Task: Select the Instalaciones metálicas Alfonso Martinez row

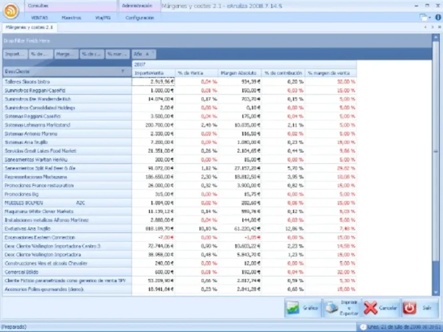Action: [x=66, y=220]
